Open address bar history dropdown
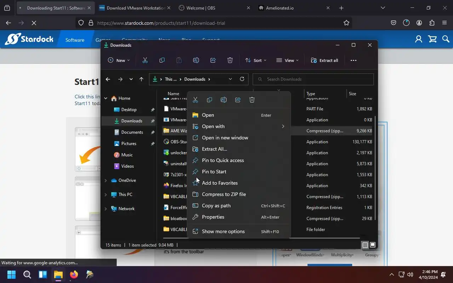 [230, 79]
